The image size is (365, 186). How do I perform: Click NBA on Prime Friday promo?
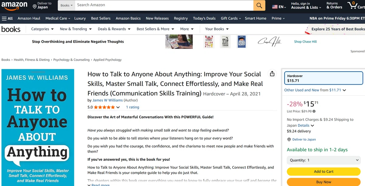click(337, 18)
